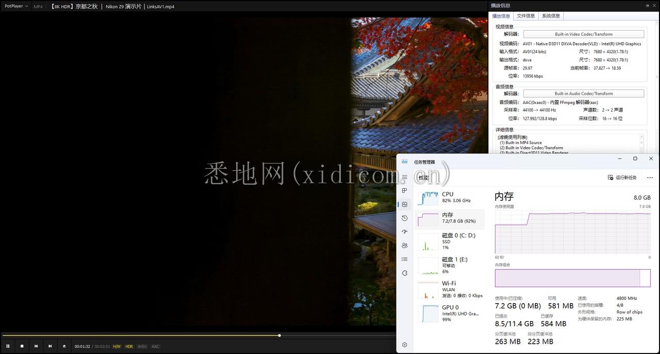Screen dimensions: 660x354
Task: Switch to the 系统信息 tab
Action: [x=551, y=16]
